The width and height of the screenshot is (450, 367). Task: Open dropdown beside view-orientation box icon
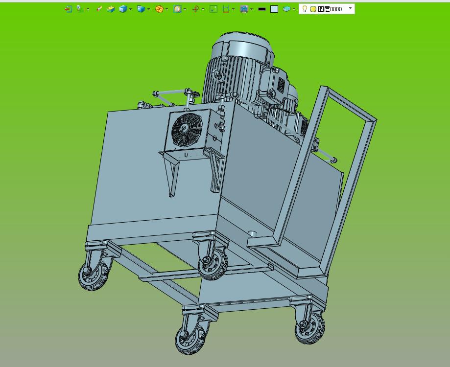tap(149, 9)
